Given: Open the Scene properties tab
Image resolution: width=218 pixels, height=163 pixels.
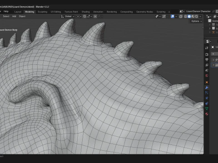Looking at the screenshot, I should click(x=207, y=70).
